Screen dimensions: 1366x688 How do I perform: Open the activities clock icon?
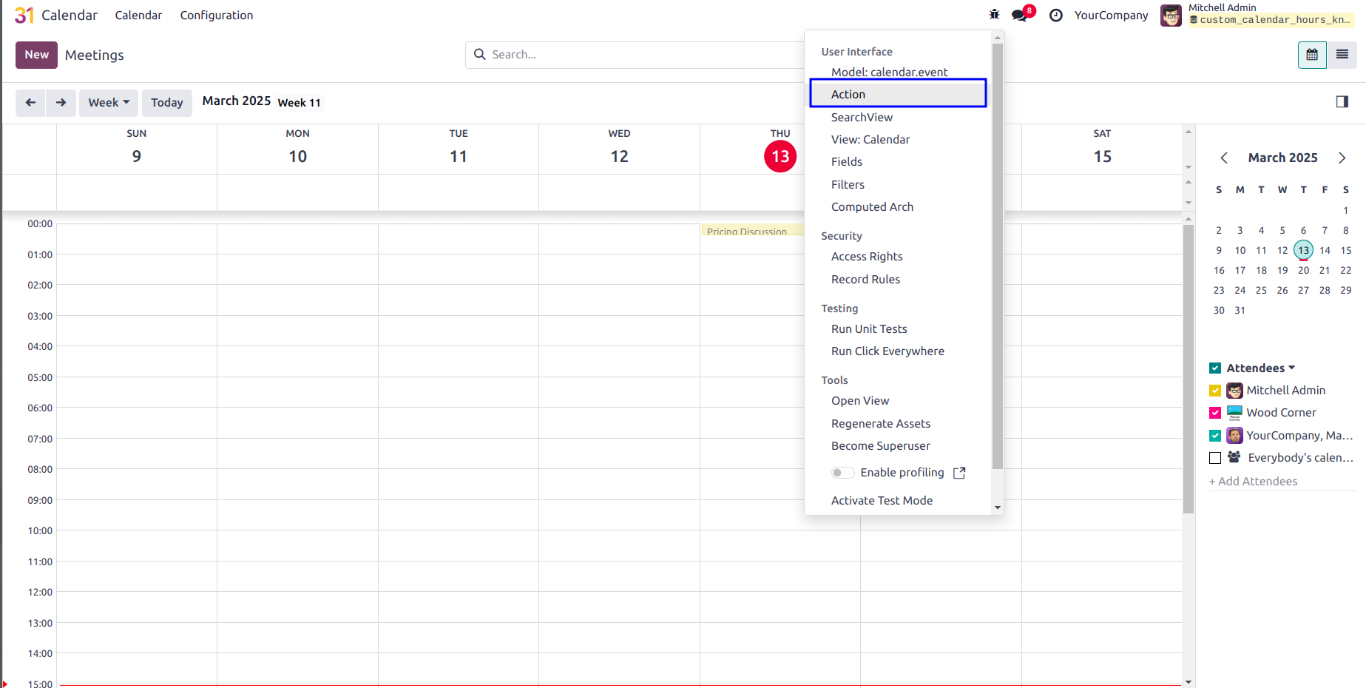(x=1056, y=16)
